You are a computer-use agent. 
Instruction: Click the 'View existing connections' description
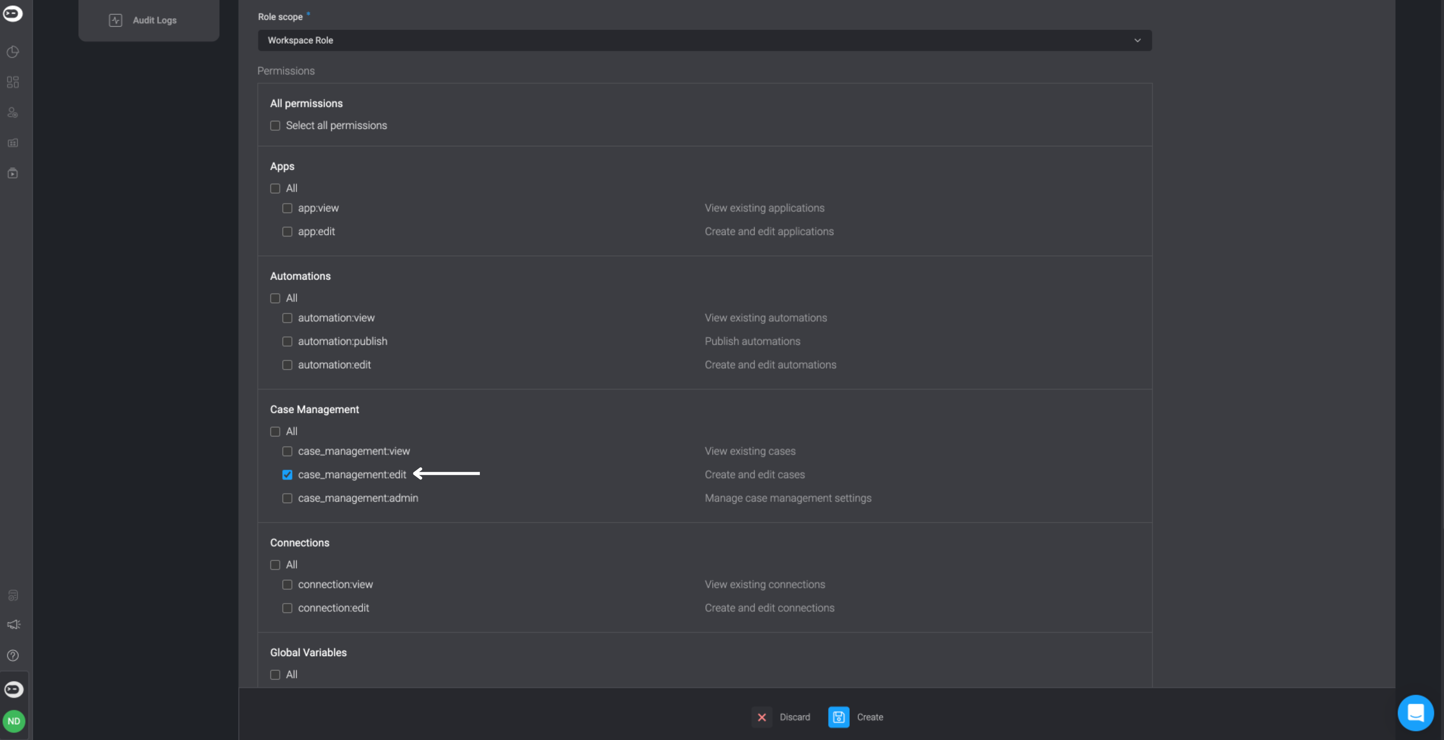pyautogui.click(x=765, y=584)
